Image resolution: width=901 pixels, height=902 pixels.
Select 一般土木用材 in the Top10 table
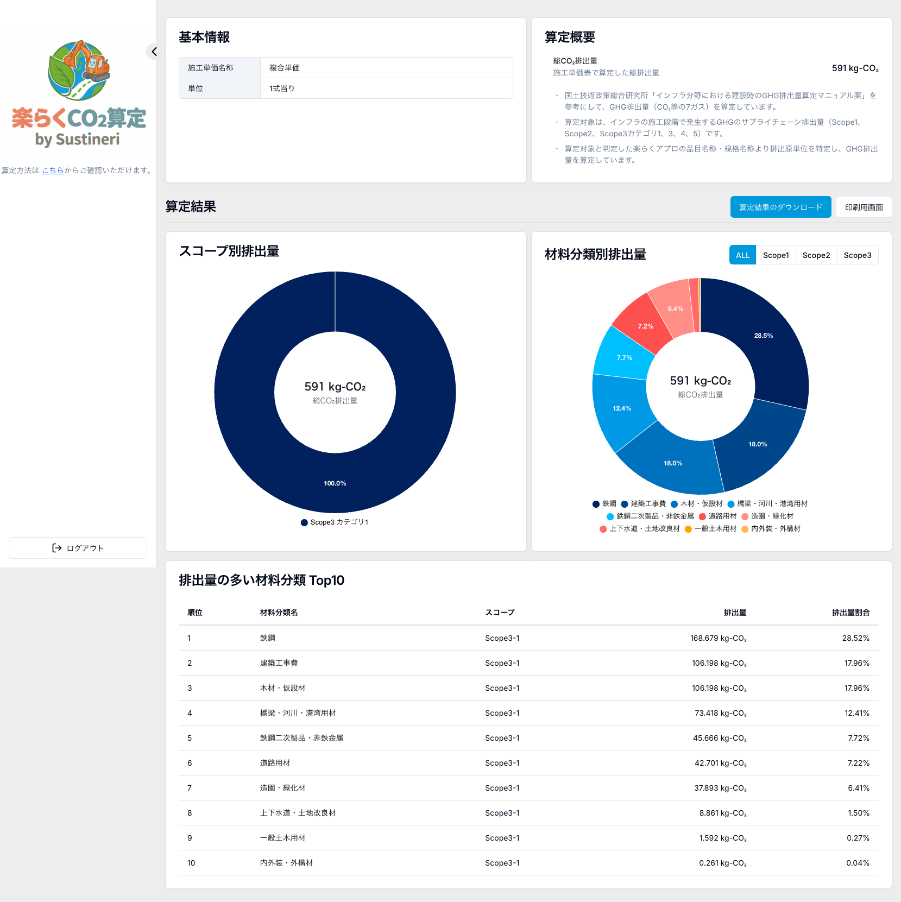click(282, 838)
